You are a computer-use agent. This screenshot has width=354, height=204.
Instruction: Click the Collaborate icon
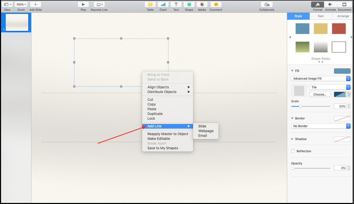coord(267,5)
